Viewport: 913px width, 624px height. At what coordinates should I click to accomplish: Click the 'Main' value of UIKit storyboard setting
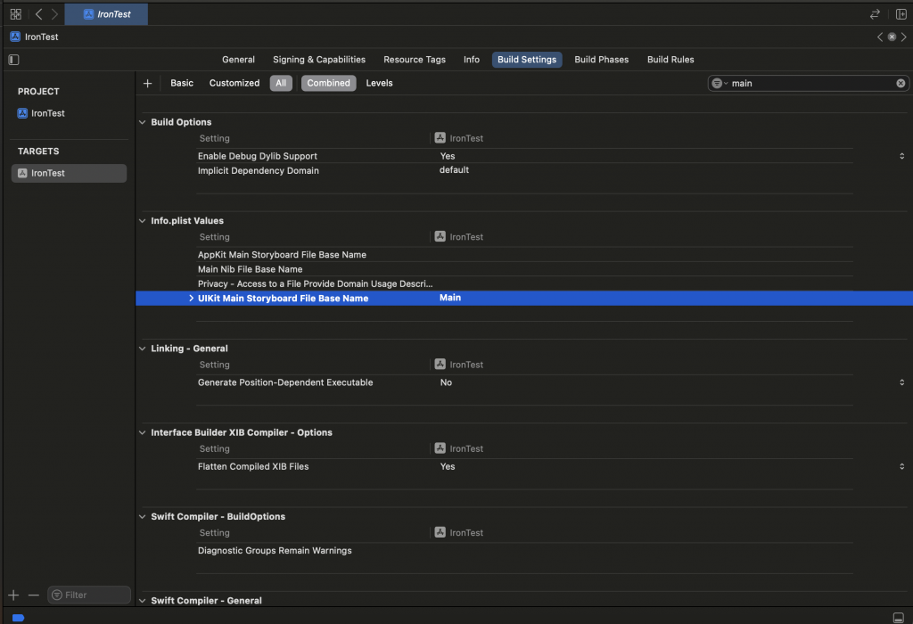[450, 298]
